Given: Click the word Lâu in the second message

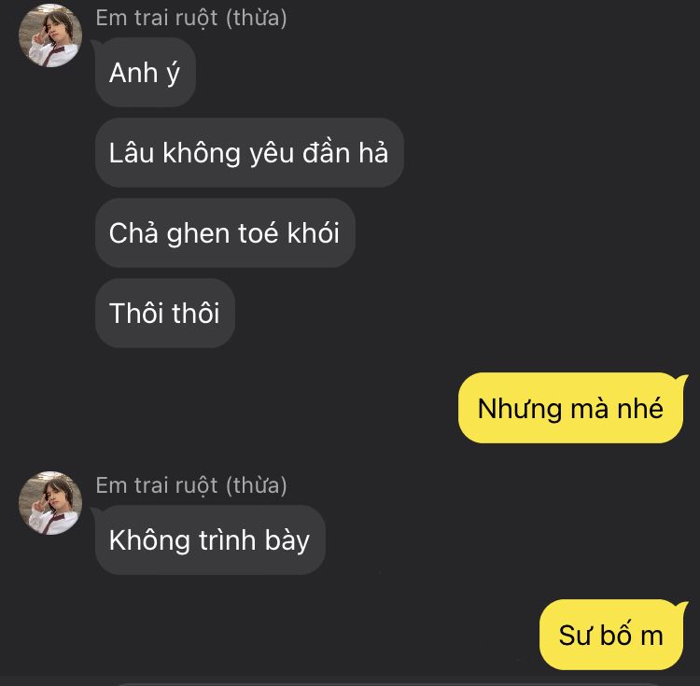Looking at the screenshot, I should tap(133, 153).
